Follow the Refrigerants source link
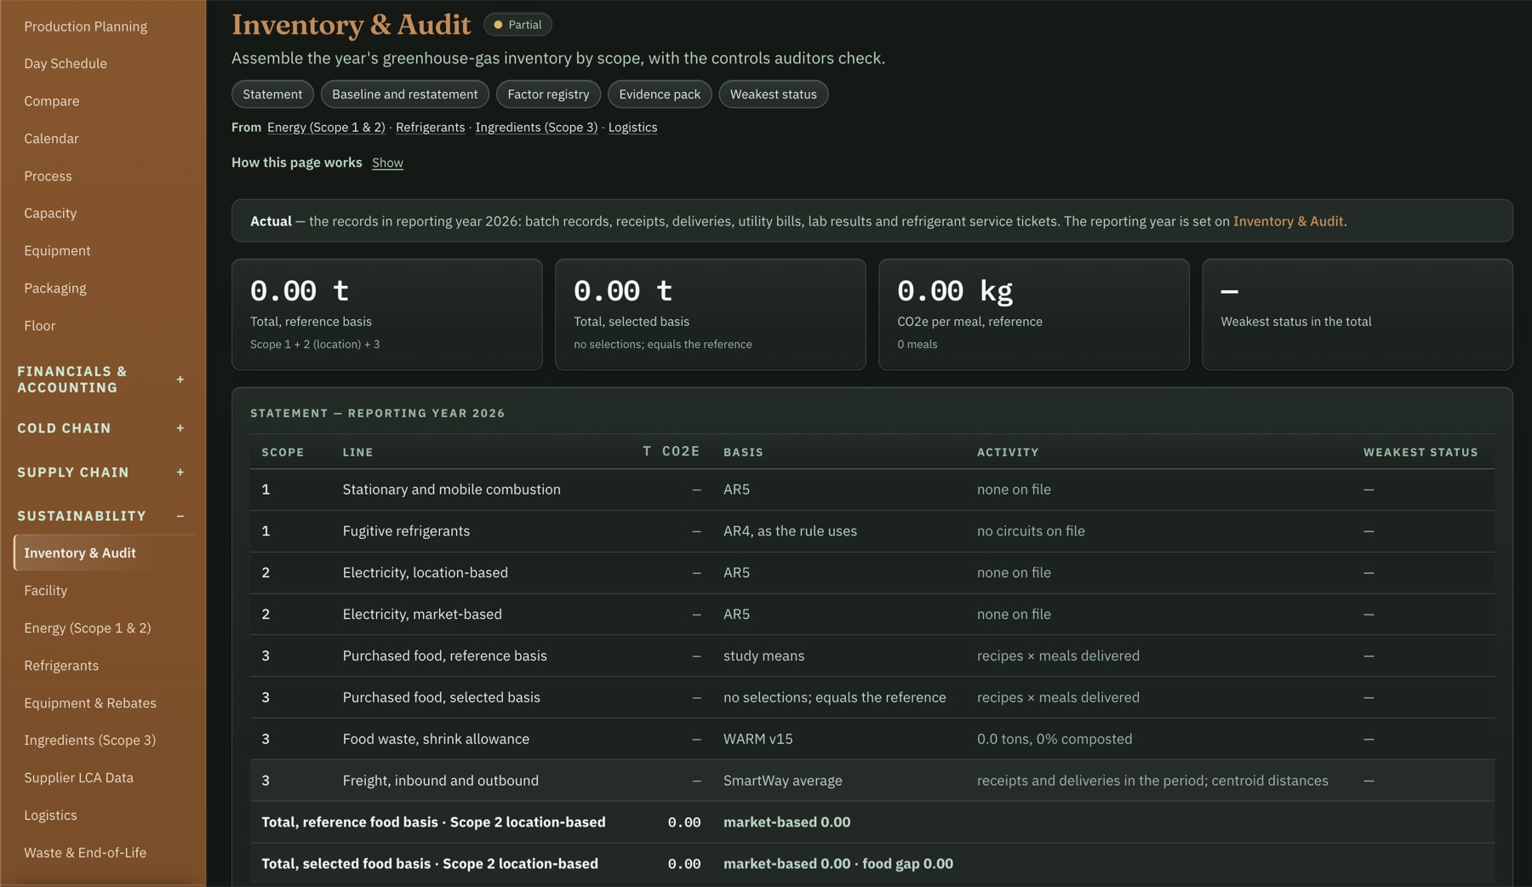 tap(431, 128)
